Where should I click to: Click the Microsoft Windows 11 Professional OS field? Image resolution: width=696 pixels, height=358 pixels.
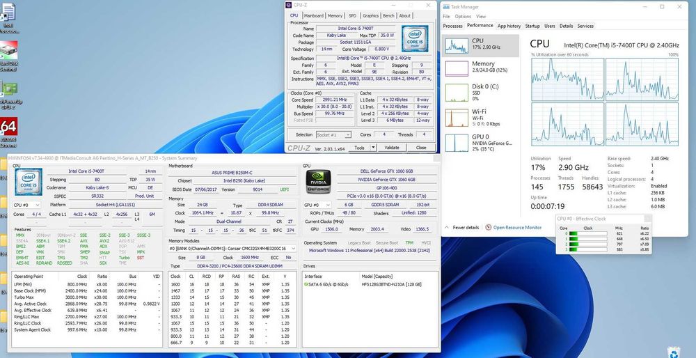click(x=370, y=251)
